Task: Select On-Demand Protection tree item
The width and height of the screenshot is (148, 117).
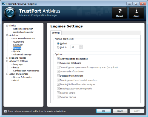Action: tap(24, 38)
